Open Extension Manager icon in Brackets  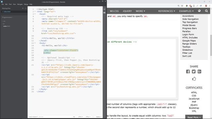[104, 13]
